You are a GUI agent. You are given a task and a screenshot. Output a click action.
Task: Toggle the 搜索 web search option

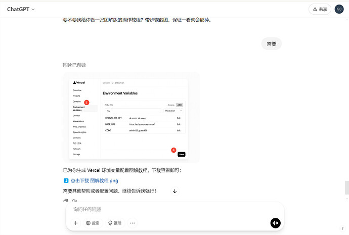tap(93, 223)
